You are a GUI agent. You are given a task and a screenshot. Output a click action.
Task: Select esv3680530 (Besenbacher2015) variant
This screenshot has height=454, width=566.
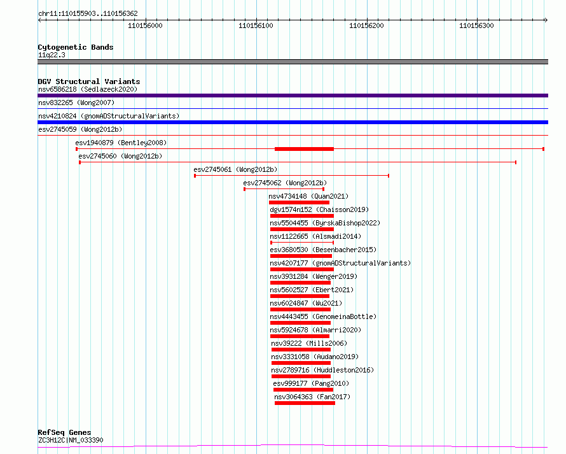pyautogui.click(x=323, y=250)
